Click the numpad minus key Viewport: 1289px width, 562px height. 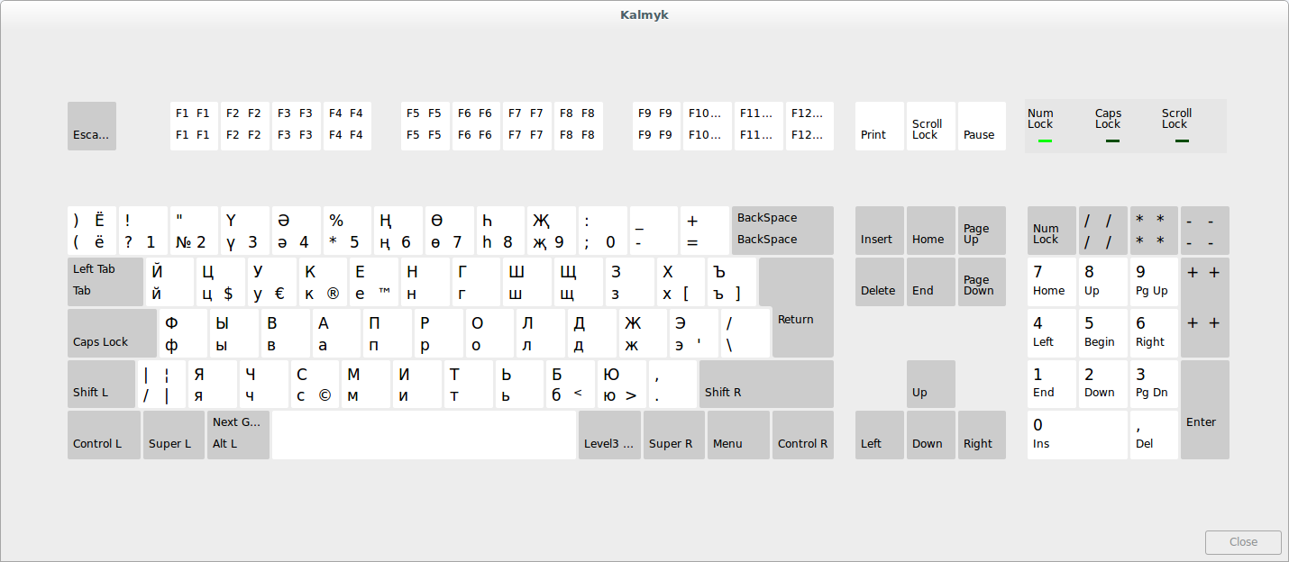(1205, 231)
